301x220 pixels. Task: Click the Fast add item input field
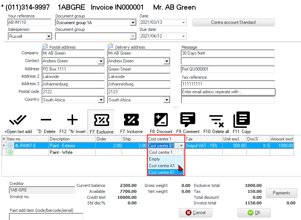pyautogui.click(x=46, y=216)
